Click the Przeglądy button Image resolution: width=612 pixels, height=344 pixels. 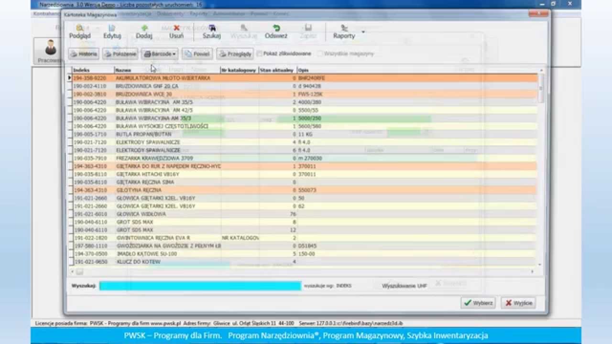[x=235, y=54]
